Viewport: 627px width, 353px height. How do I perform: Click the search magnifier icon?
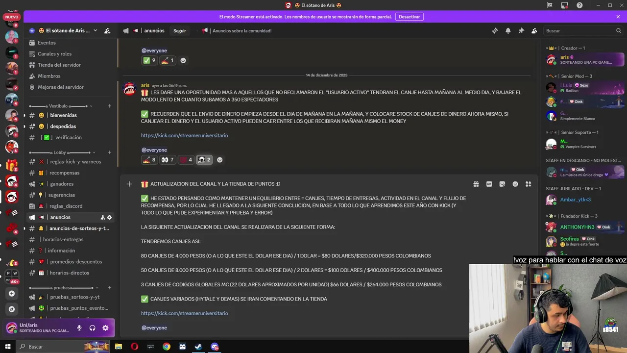[x=618, y=30]
